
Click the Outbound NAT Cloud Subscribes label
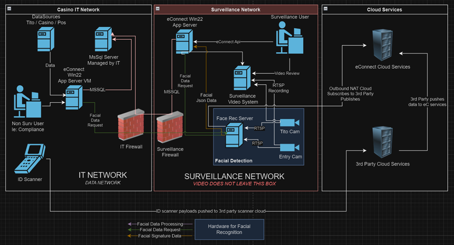(350, 93)
